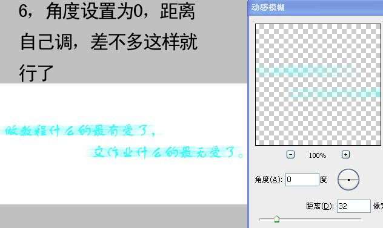The image size is (383, 228).
Task: Click the distance slider thumb
Action: tap(276, 219)
